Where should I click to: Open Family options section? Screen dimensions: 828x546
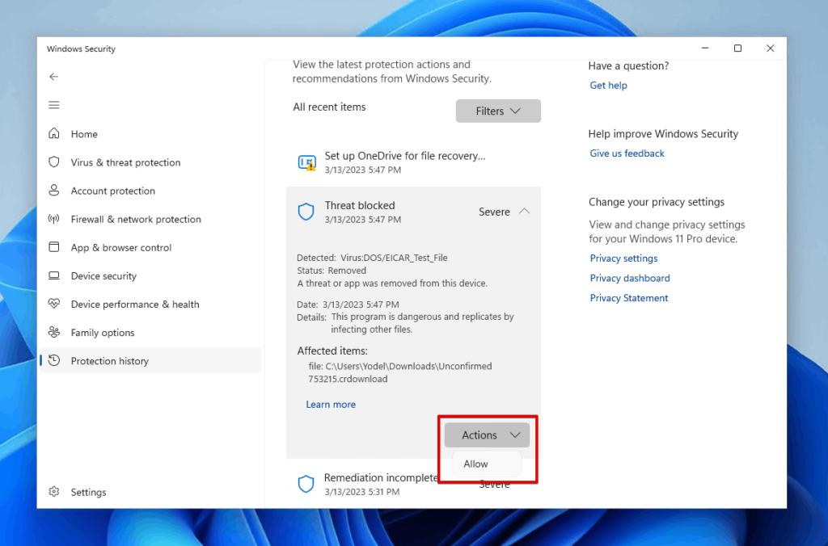[101, 332]
